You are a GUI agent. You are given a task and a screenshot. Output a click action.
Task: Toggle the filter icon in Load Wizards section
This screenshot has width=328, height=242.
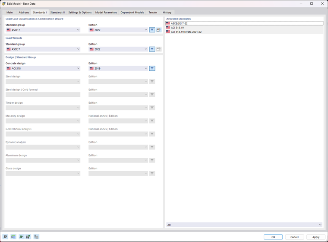pos(152,49)
